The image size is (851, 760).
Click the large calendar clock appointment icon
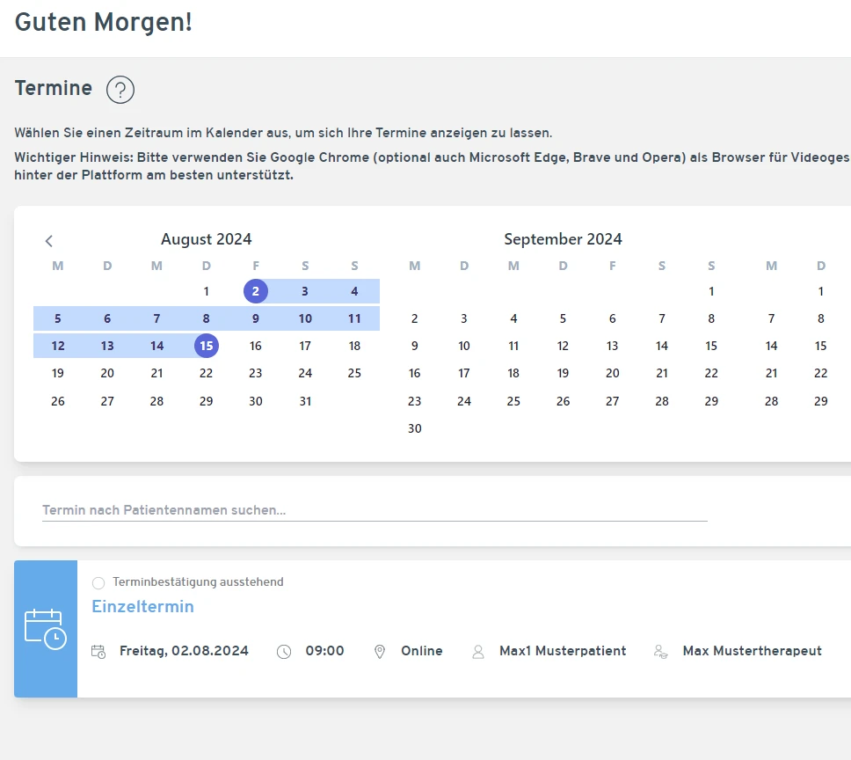pyautogui.click(x=46, y=629)
